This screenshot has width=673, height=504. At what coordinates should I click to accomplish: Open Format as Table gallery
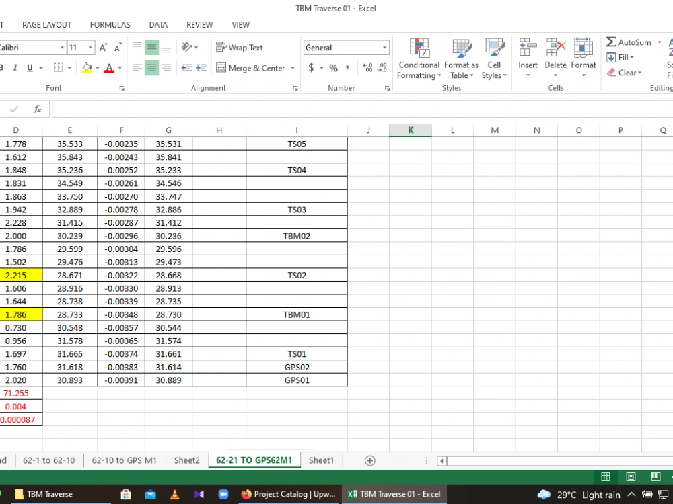462,58
